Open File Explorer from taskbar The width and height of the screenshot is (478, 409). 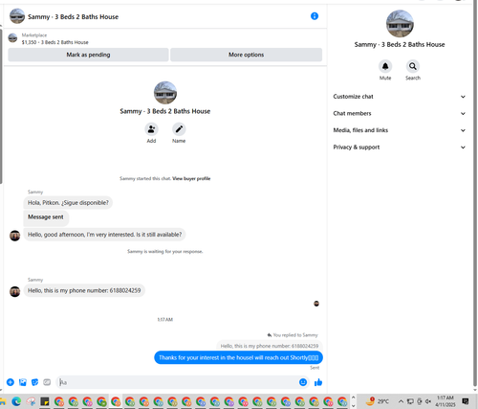click(x=3, y=401)
